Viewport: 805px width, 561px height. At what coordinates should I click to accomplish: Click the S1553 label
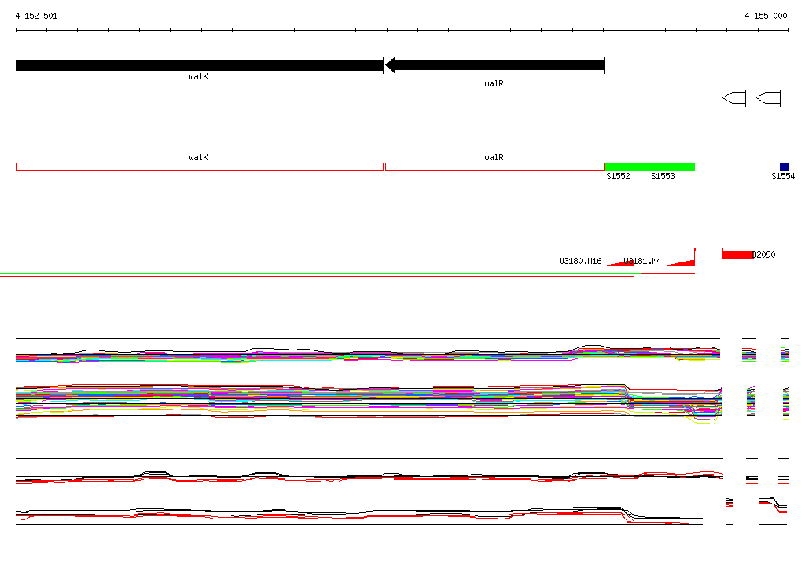click(x=663, y=176)
